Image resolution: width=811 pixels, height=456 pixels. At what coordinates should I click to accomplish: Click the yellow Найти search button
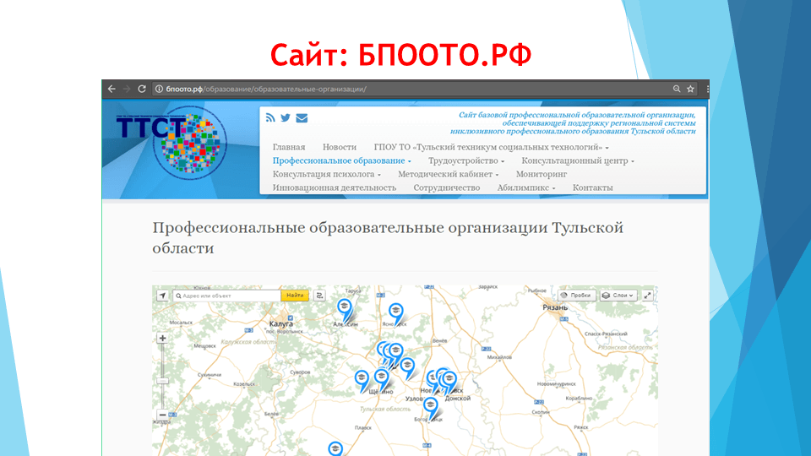point(295,296)
